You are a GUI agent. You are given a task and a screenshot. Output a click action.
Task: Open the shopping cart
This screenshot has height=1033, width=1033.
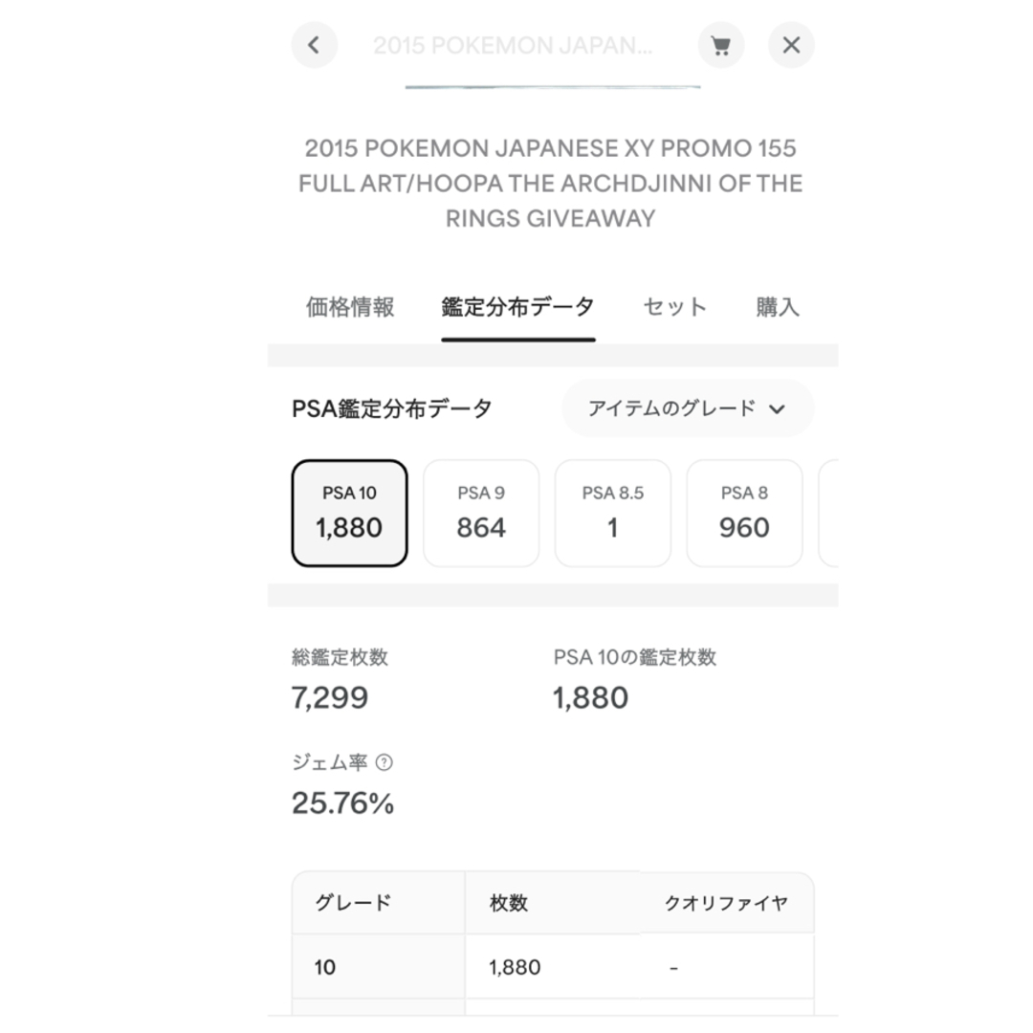[x=721, y=45]
